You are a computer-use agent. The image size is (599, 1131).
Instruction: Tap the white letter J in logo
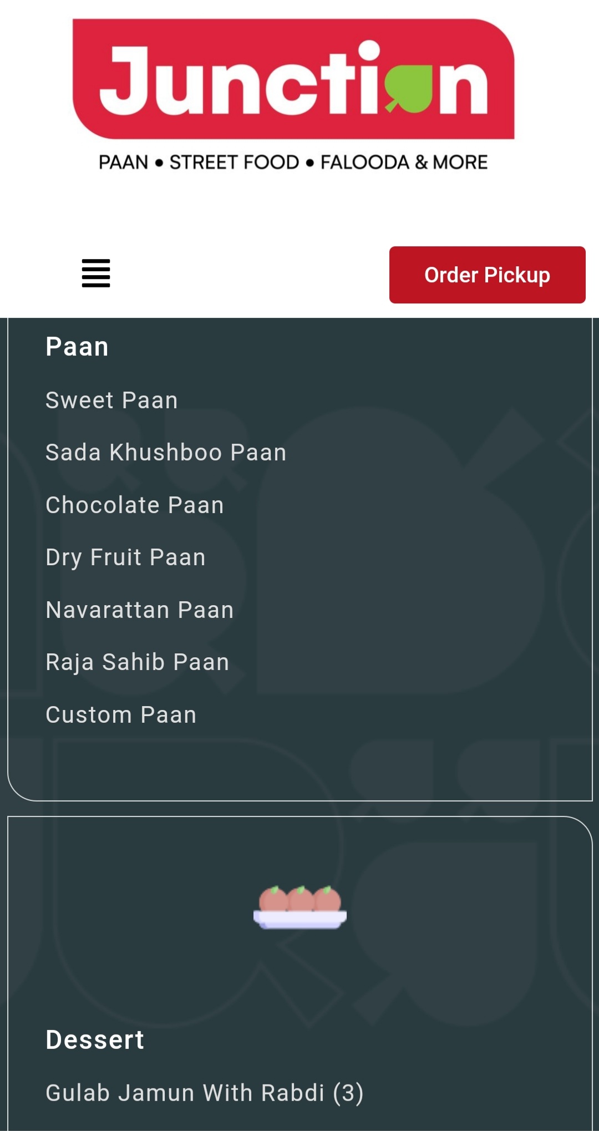[124, 80]
